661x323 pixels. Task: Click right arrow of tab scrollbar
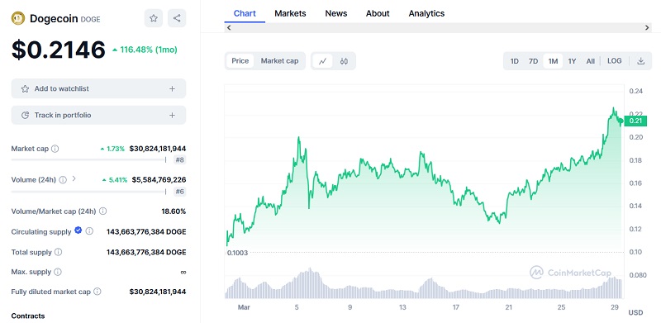coord(647,28)
